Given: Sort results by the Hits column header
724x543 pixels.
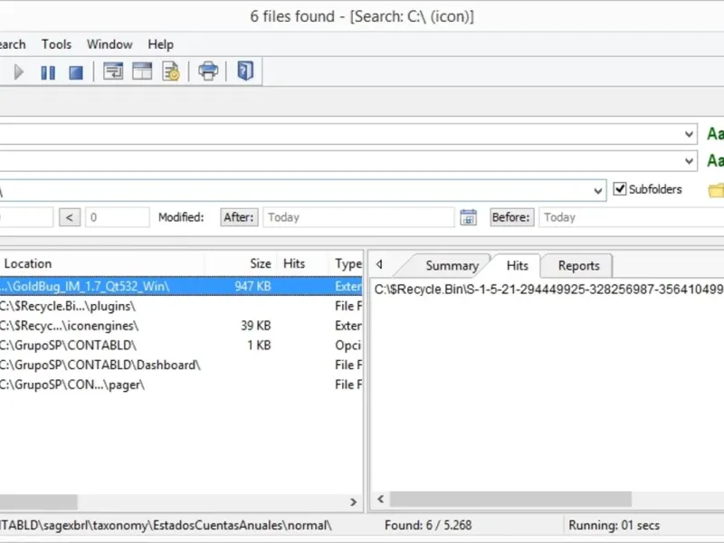Looking at the screenshot, I should click(301, 263).
